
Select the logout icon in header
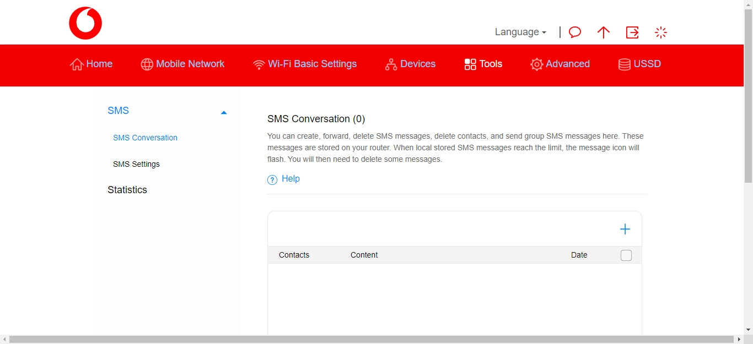[632, 32]
